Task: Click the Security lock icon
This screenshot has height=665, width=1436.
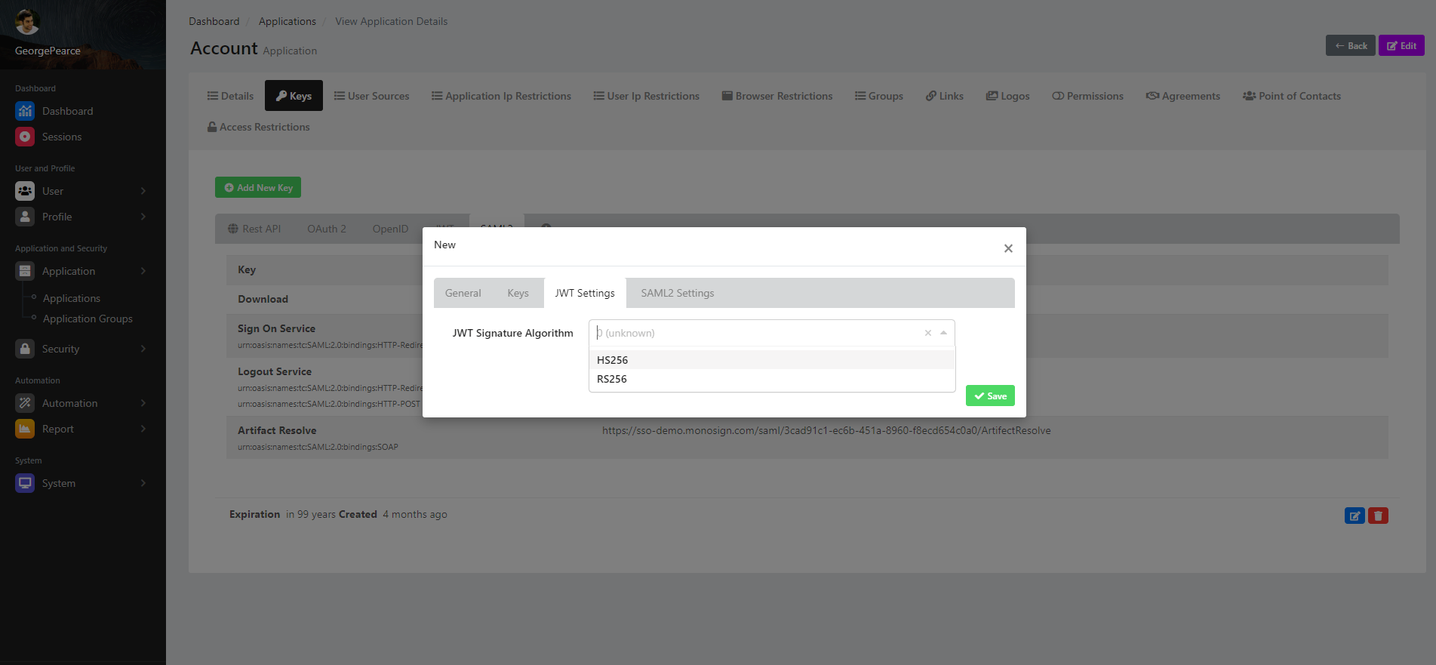Action: click(x=25, y=349)
